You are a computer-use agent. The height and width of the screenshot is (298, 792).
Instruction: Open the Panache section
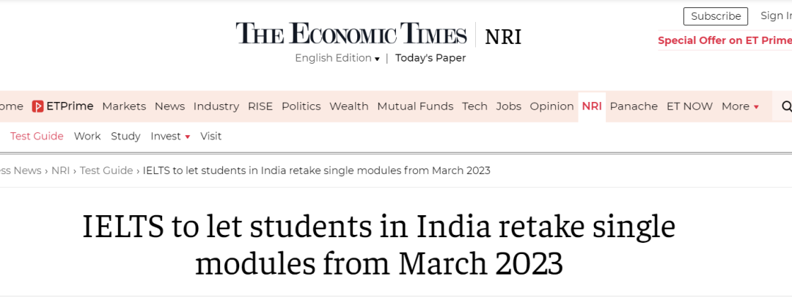[x=634, y=106]
